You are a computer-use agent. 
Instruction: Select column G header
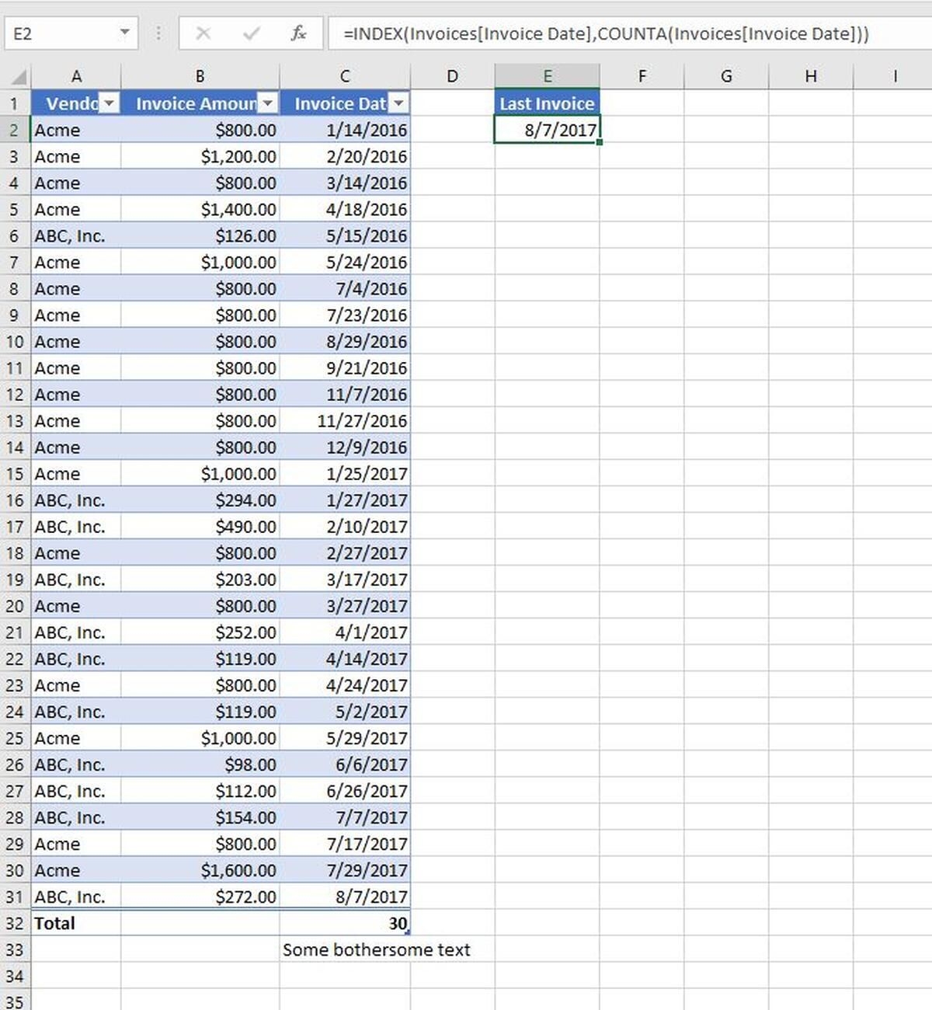pos(726,76)
